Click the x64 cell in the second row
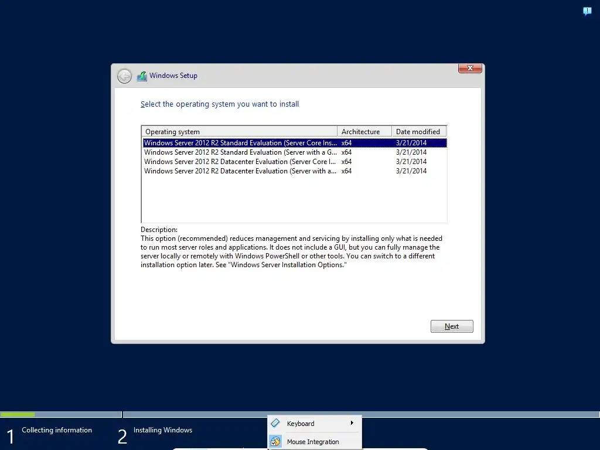600x450 pixels. [346, 152]
